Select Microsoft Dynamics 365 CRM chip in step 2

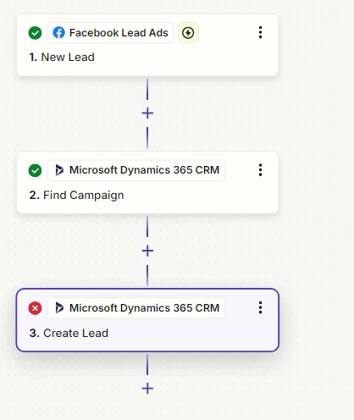(136, 170)
